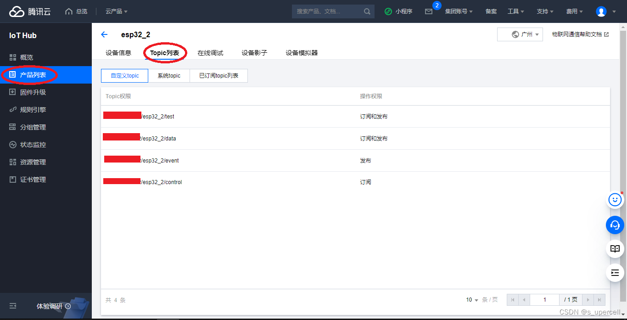Open the user avatar account menu
This screenshot has height=320, width=627.
click(601, 11)
